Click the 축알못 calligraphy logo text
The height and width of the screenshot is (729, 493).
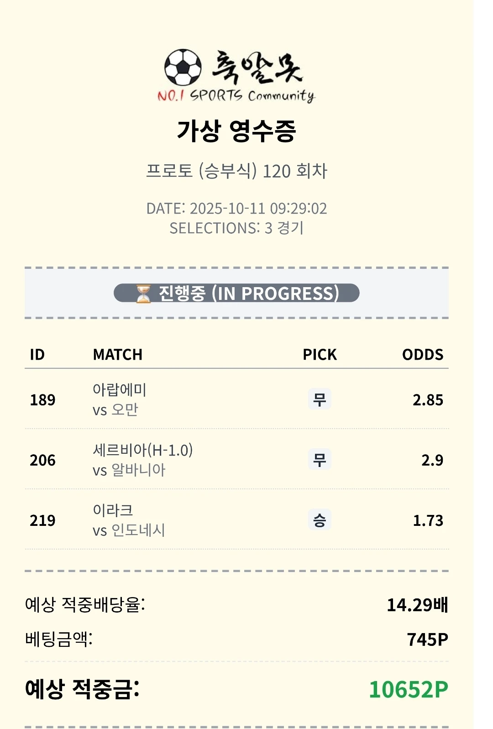click(x=257, y=68)
